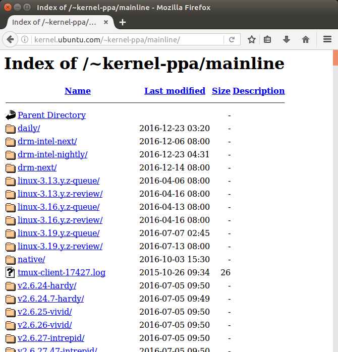Bookmark this page with the star icon
Image resolution: width=338 pixels, height=352 pixels.
tap(252, 40)
